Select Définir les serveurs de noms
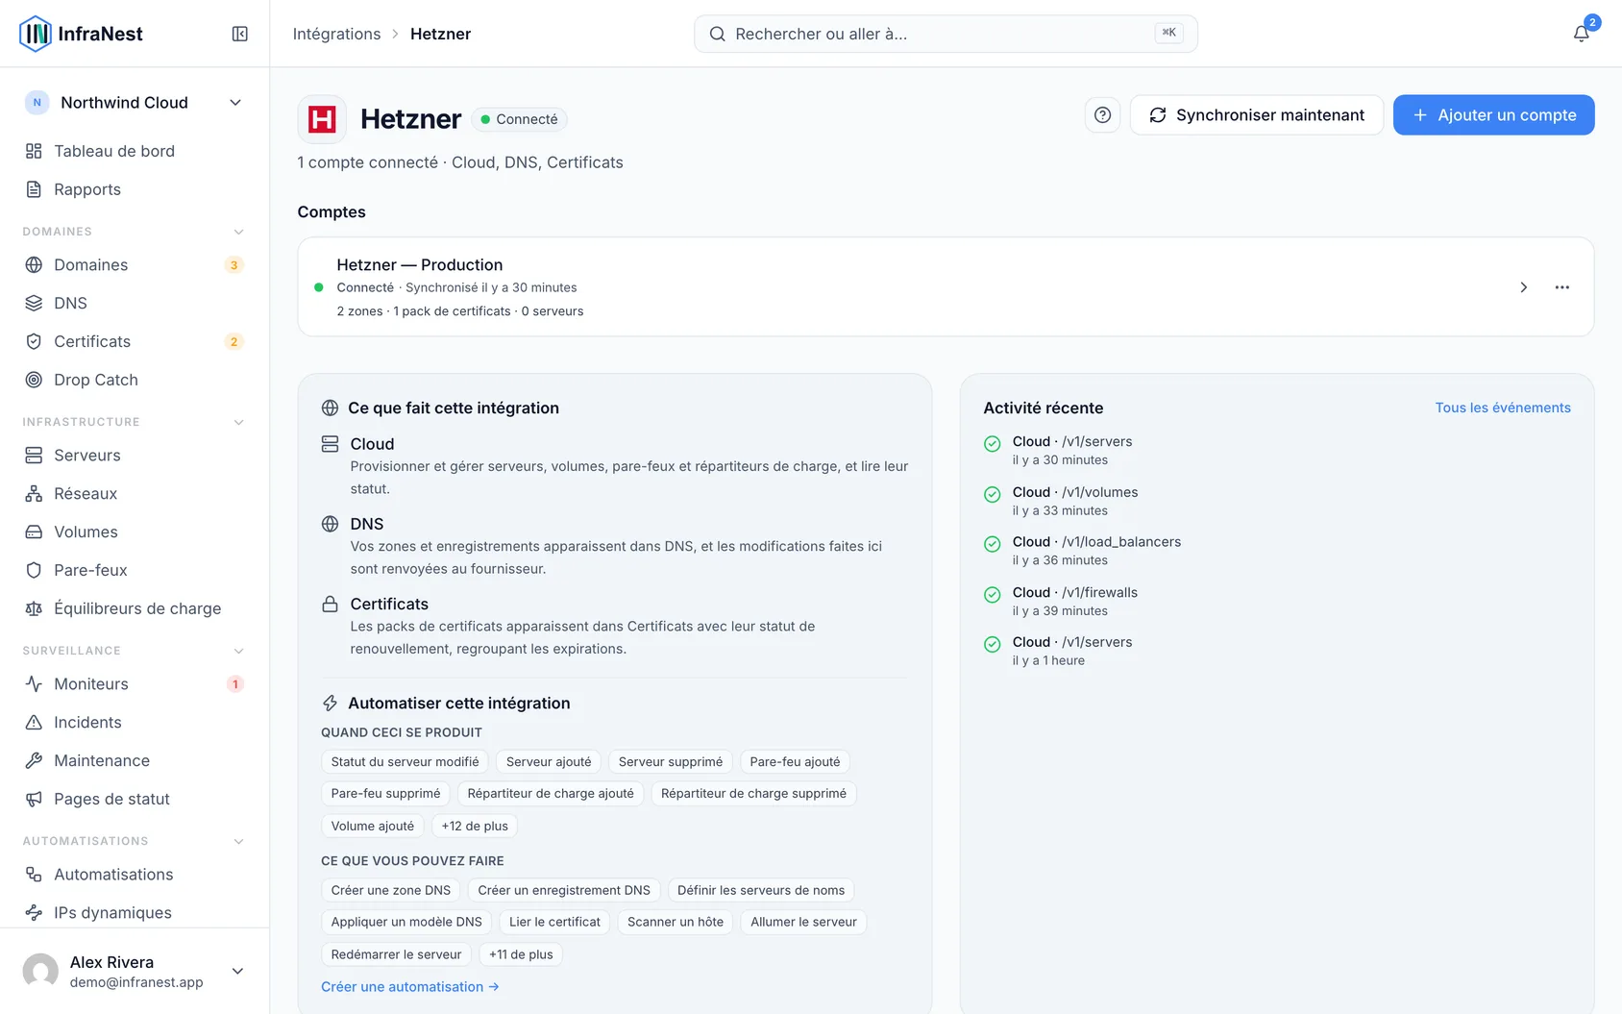 click(761, 891)
